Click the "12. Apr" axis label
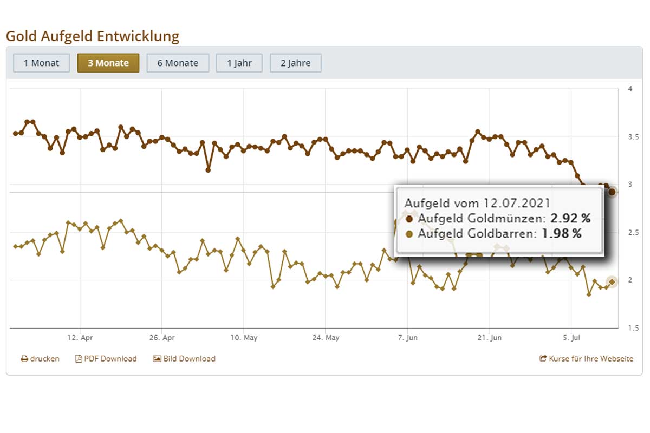The image size is (650, 433). tap(80, 337)
